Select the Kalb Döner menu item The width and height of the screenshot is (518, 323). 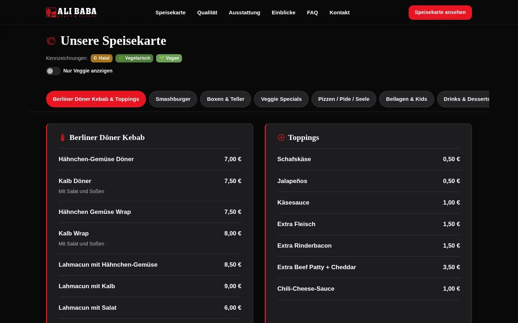tap(150, 186)
